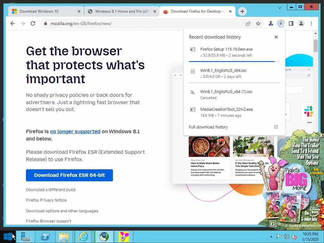Click Options in the Piglet widget
324x243 pixels.
click(x=312, y=163)
